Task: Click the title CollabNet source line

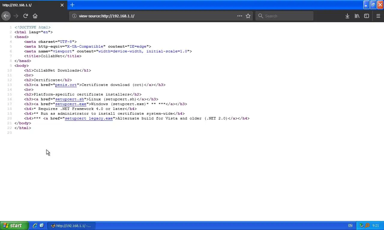Action: (x=53, y=56)
